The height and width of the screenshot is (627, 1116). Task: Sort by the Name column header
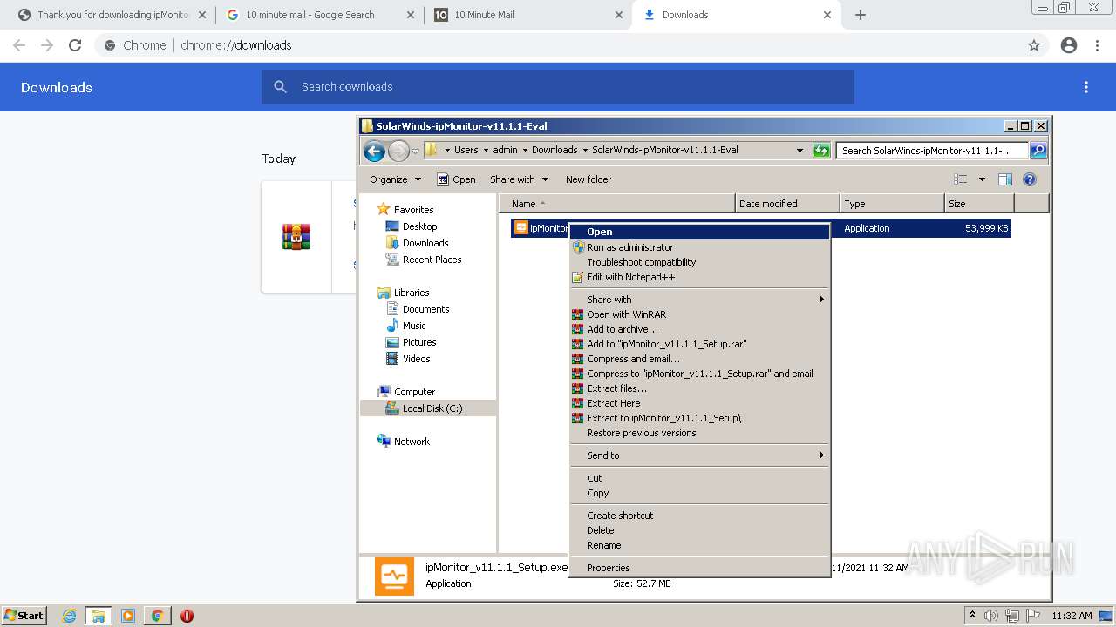[x=617, y=204]
